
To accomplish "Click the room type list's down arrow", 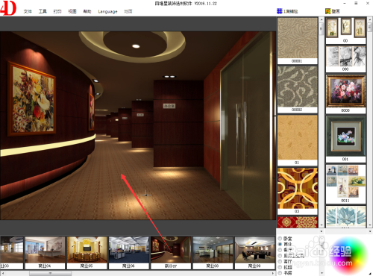I will pos(322,273).
